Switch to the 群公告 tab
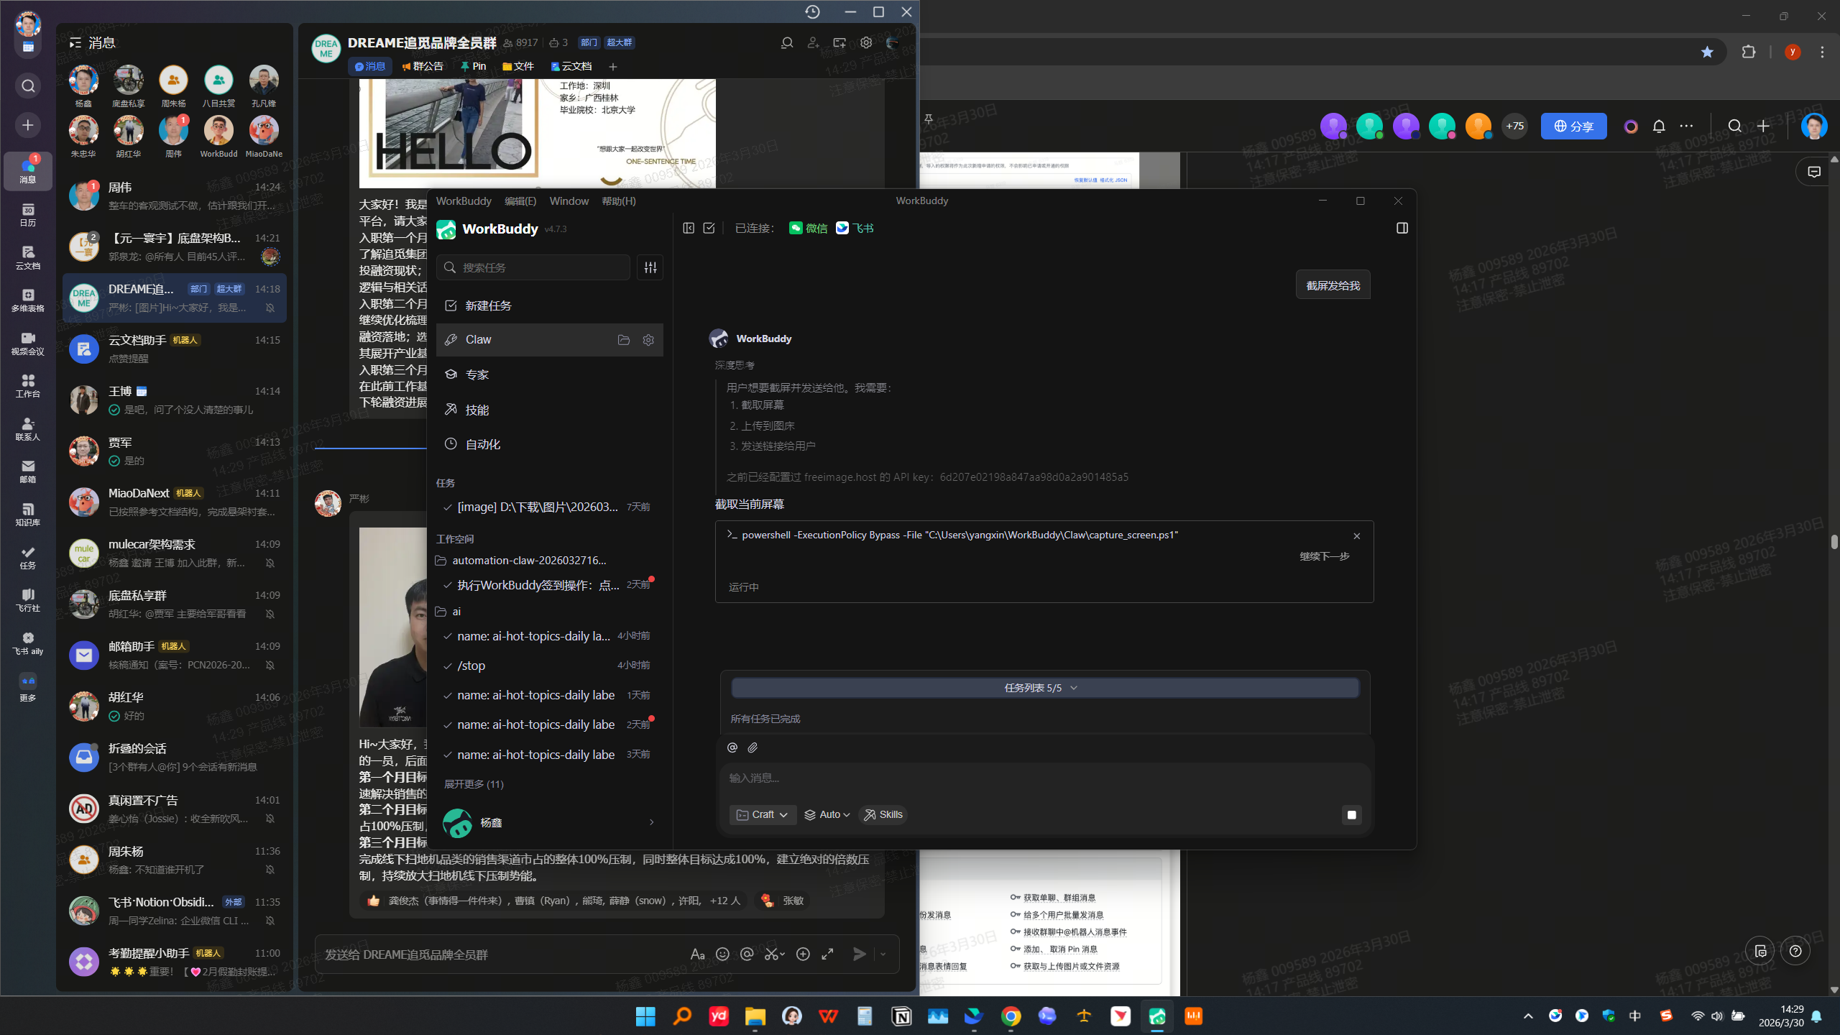 [423, 66]
